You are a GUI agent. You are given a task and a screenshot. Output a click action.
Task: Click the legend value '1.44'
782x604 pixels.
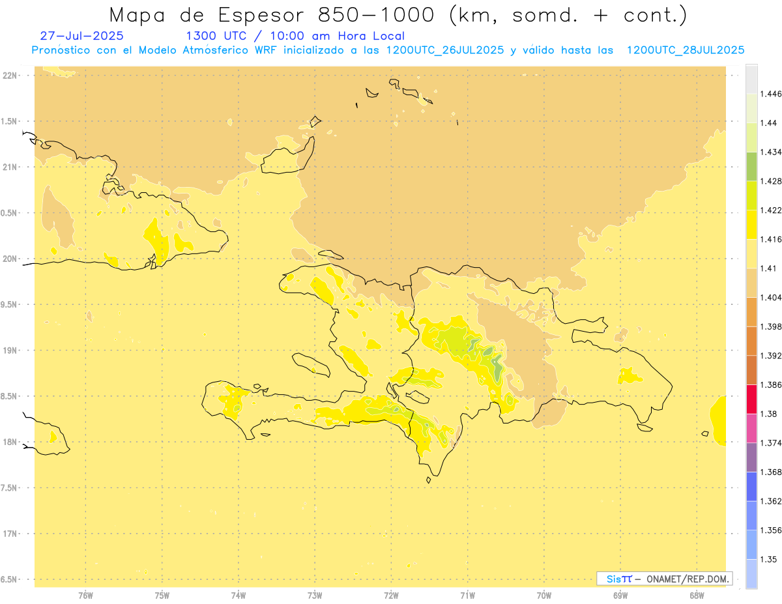click(x=768, y=122)
